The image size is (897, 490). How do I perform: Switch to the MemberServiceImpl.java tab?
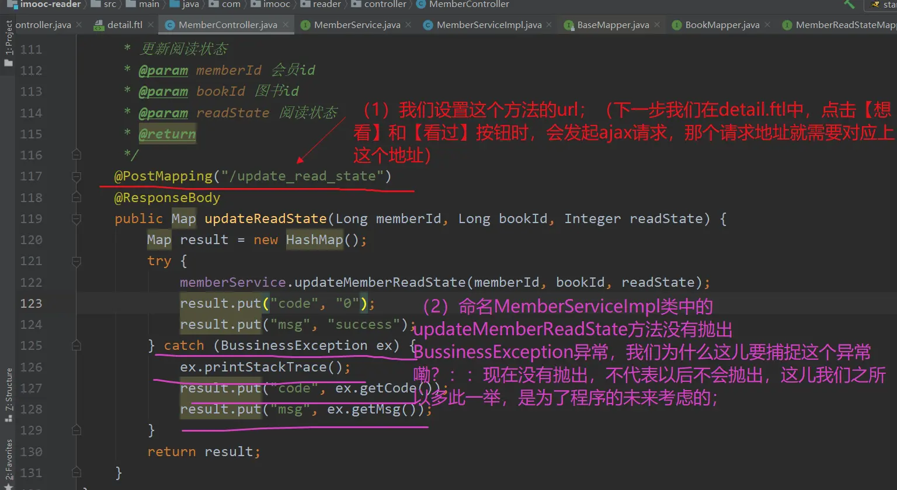(x=489, y=25)
